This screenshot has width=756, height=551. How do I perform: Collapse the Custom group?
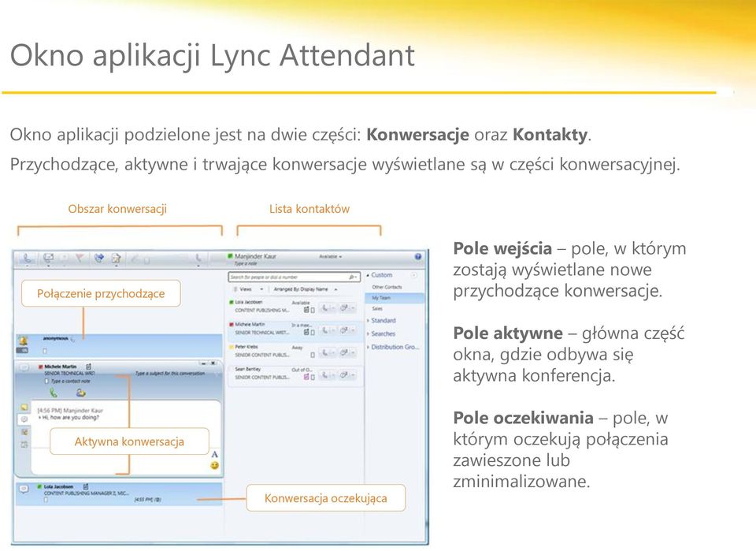pos(369,275)
